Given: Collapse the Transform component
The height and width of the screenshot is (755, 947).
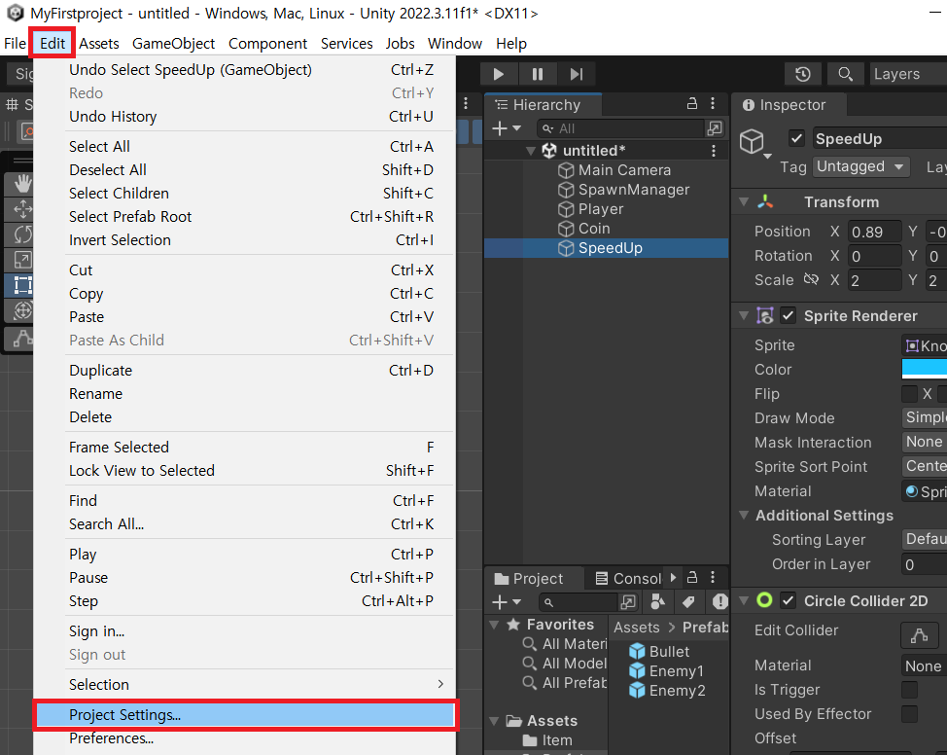Looking at the screenshot, I should click(744, 202).
